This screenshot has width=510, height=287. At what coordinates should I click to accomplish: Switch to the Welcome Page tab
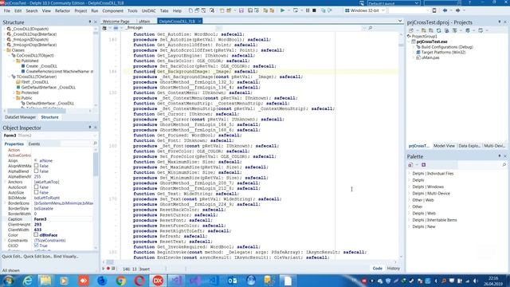point(116,22)
